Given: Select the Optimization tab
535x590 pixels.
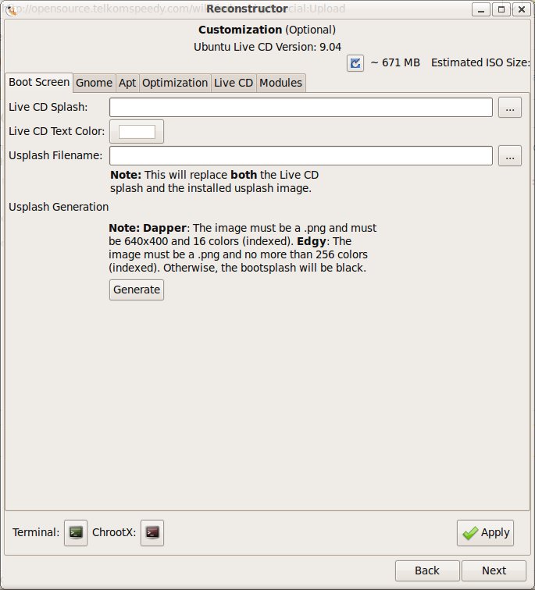Looking at the screenshot, I should point(175,83).
